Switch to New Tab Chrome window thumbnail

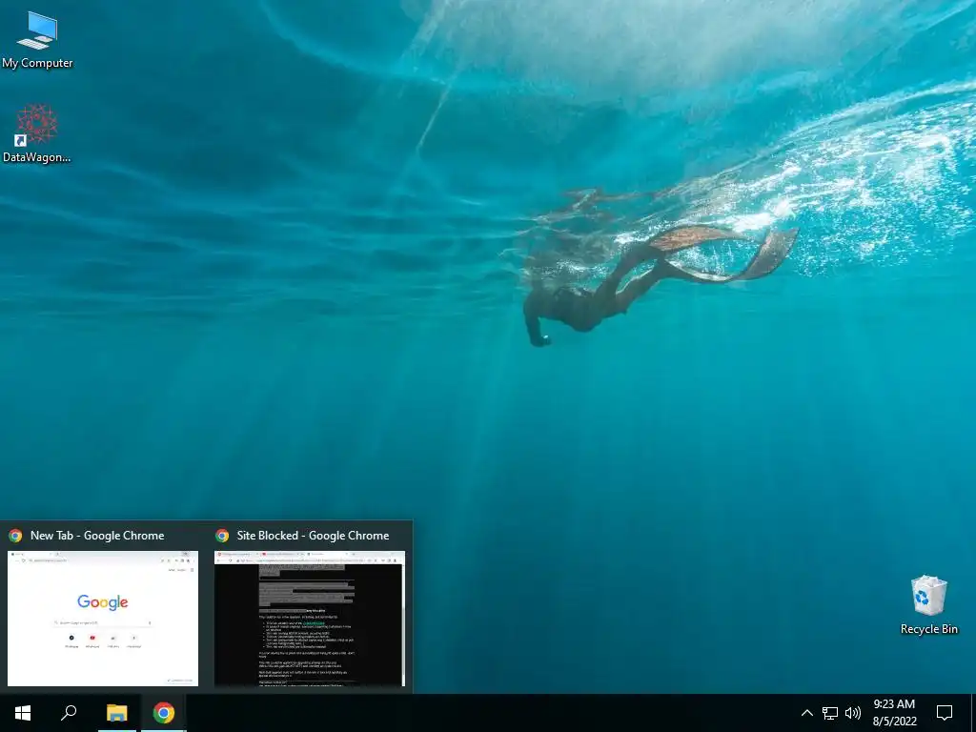point(103,618)
